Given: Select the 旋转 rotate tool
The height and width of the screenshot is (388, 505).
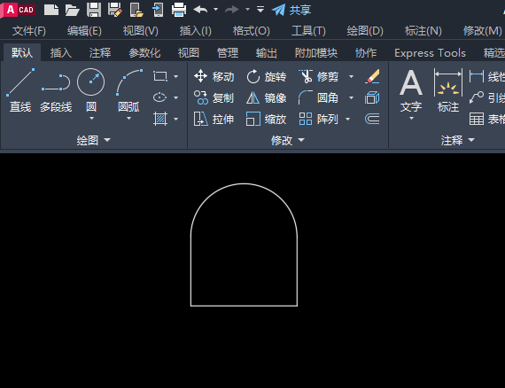Looking at the screenshot, I should click(266, 77).
